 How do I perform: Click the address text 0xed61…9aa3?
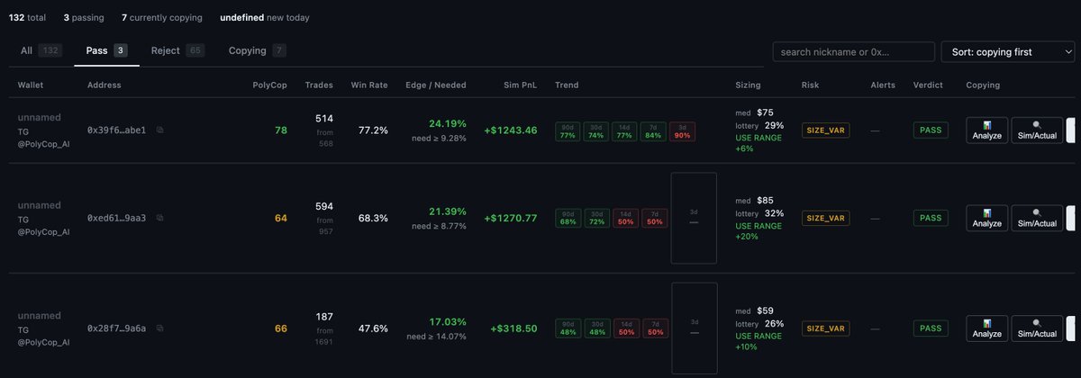coord(116,218)
